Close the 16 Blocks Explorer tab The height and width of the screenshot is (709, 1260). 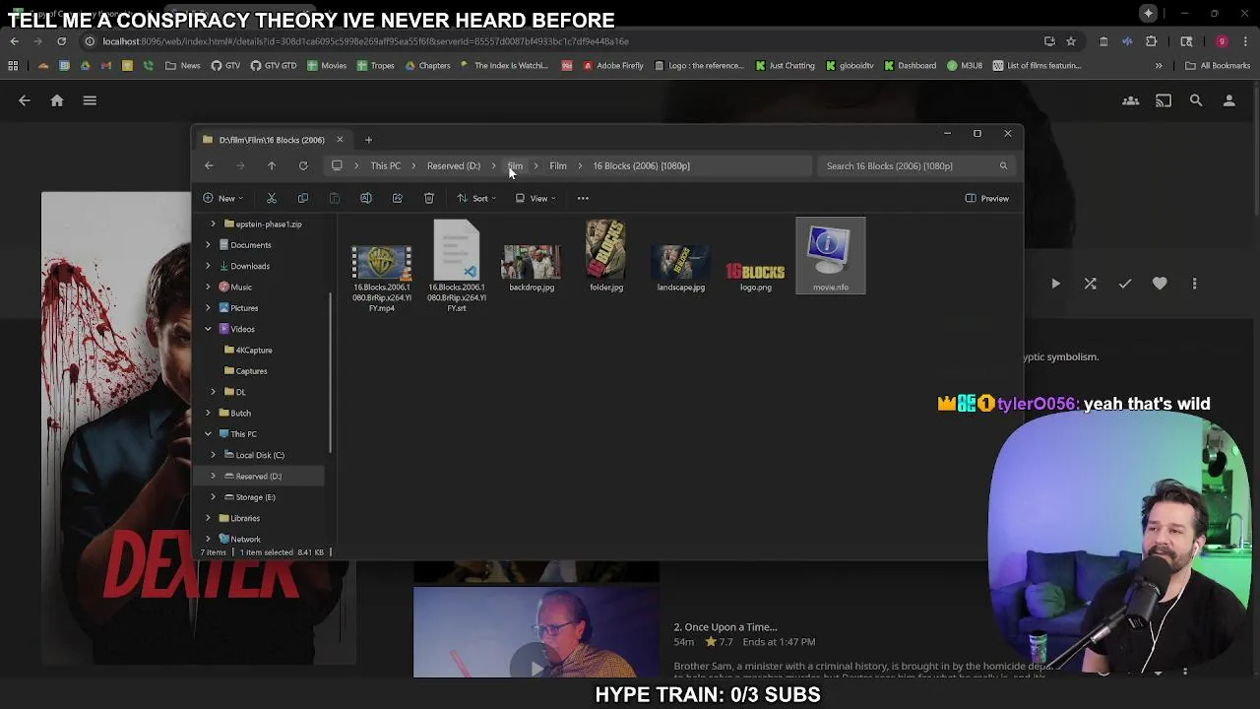pos(340,140)
